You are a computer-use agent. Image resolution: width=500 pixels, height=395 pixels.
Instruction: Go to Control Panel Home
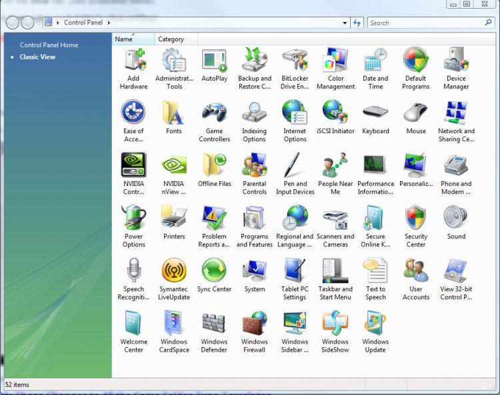click(x=49, y=45)
